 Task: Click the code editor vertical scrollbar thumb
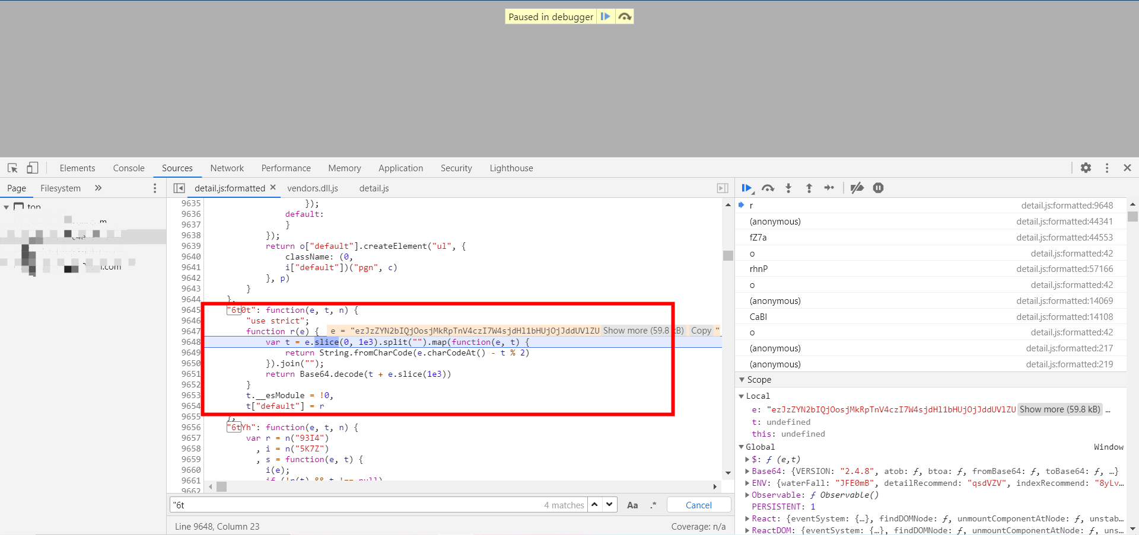point(728,255)
